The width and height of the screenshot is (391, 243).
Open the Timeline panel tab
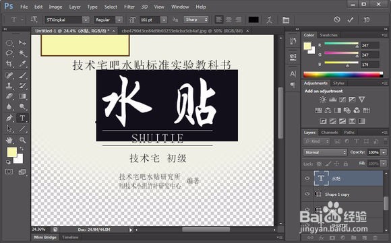(70, 237)
